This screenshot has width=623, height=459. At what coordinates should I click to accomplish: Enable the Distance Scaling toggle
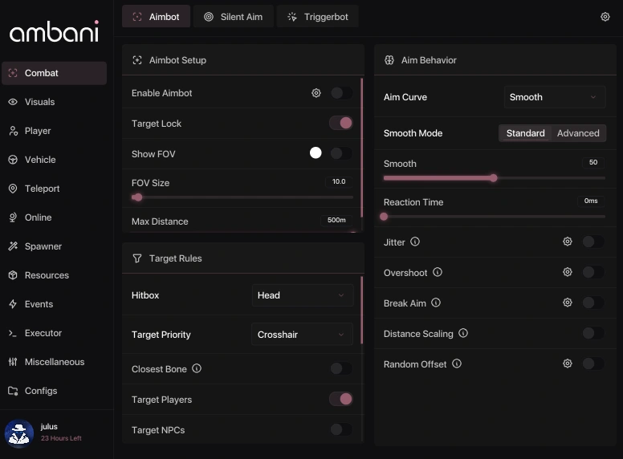[593, 333]
